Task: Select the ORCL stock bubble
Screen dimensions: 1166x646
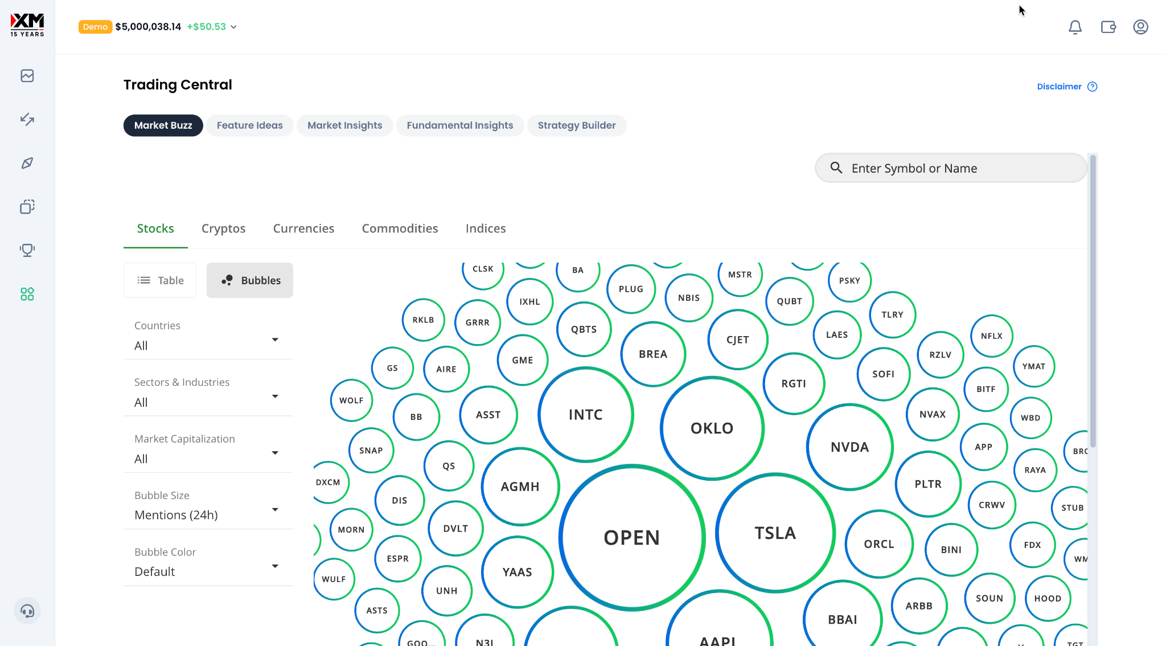Action: 879,544
